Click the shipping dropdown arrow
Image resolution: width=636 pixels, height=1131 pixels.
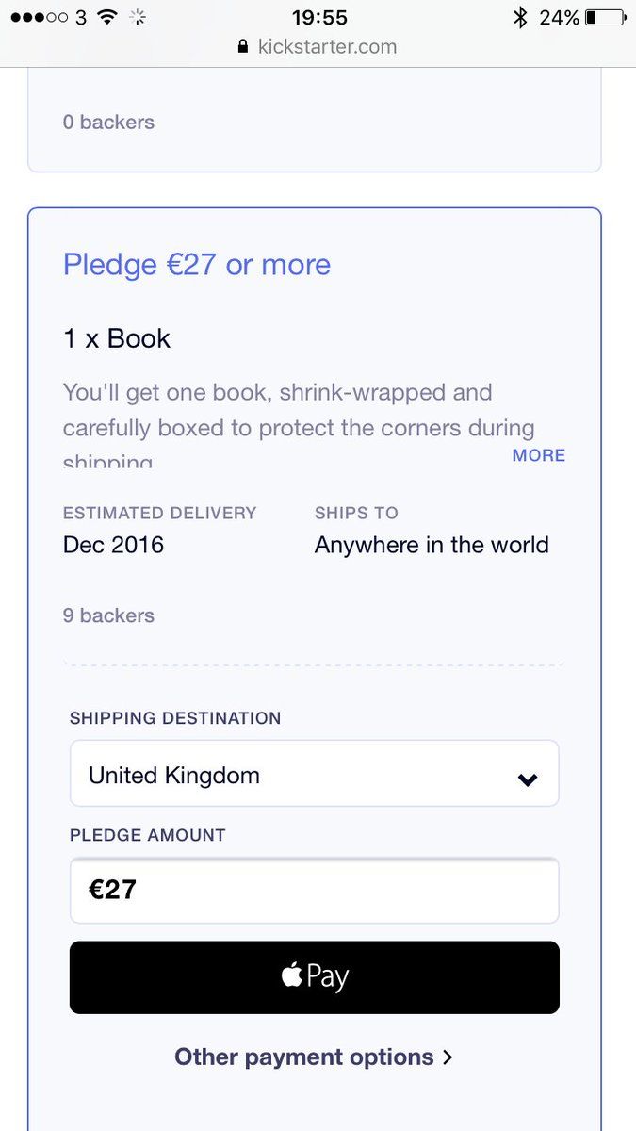coord(528,779)
